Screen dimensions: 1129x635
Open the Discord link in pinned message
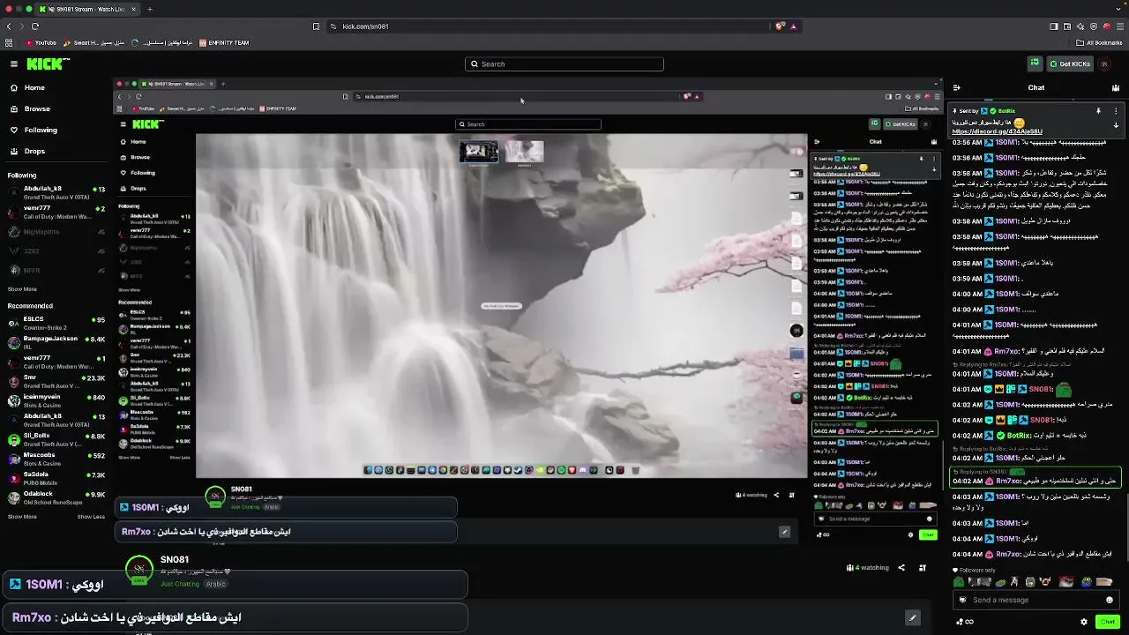tap(998, 131)
